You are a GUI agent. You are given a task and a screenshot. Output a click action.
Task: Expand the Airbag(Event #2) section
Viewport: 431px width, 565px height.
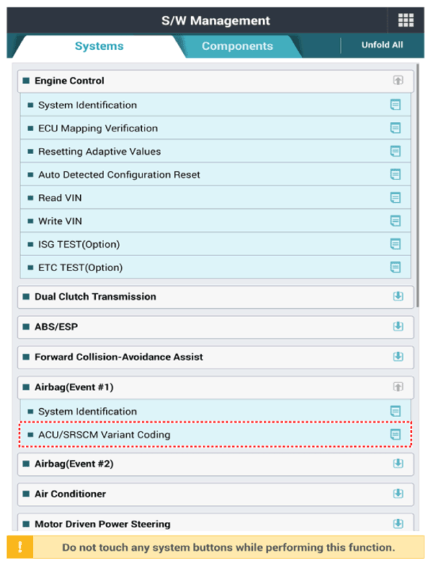point(398,464)
